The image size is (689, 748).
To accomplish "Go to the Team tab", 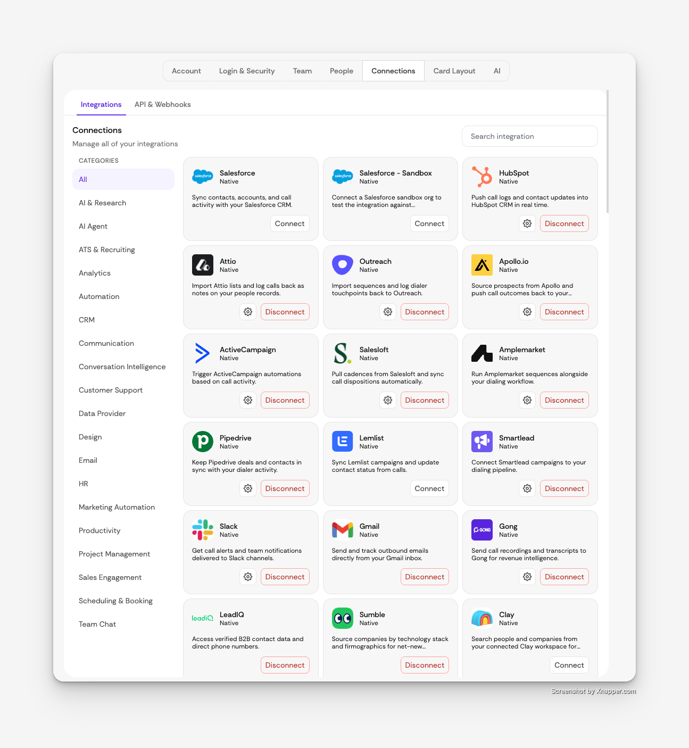I will click(x=302, y=71).
